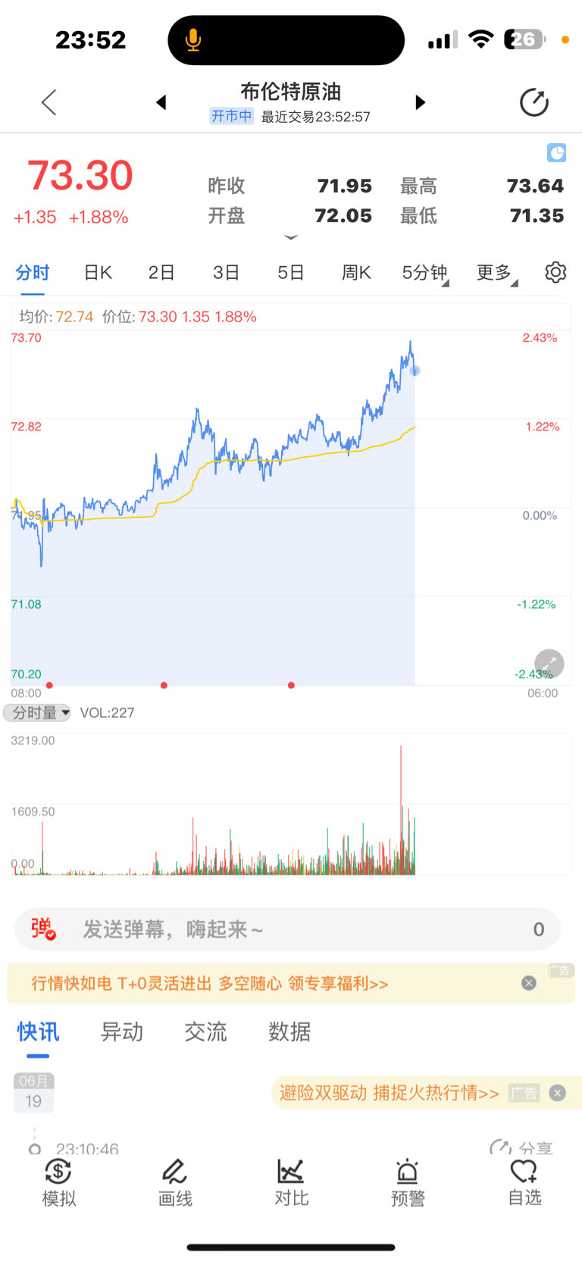Tap the refresh icon at top right

(x=534, y=102)
